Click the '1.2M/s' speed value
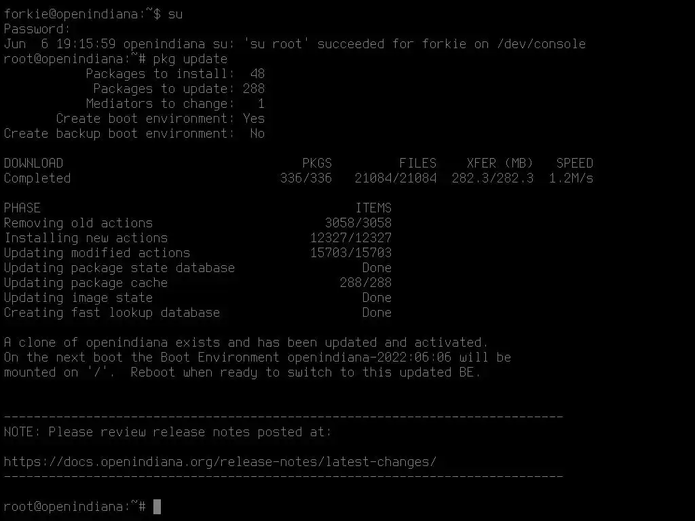695x521 pixels. (571, 178)
